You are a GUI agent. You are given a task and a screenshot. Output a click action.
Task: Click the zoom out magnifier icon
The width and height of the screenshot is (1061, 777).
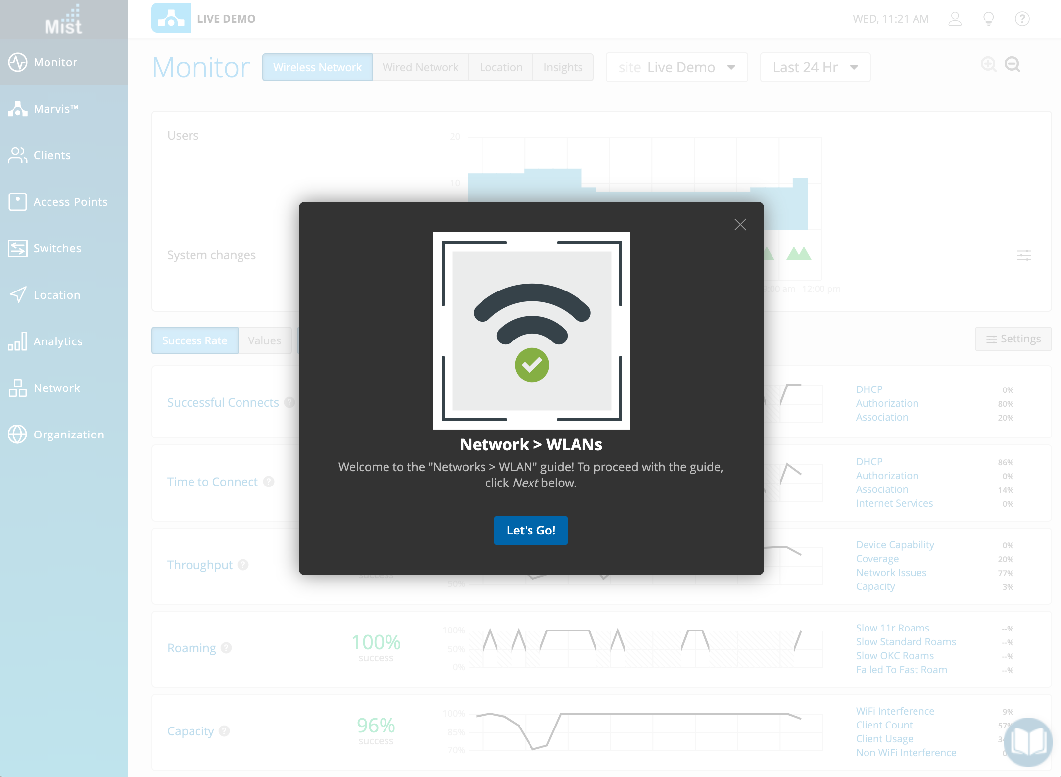tap(1013, 65)
